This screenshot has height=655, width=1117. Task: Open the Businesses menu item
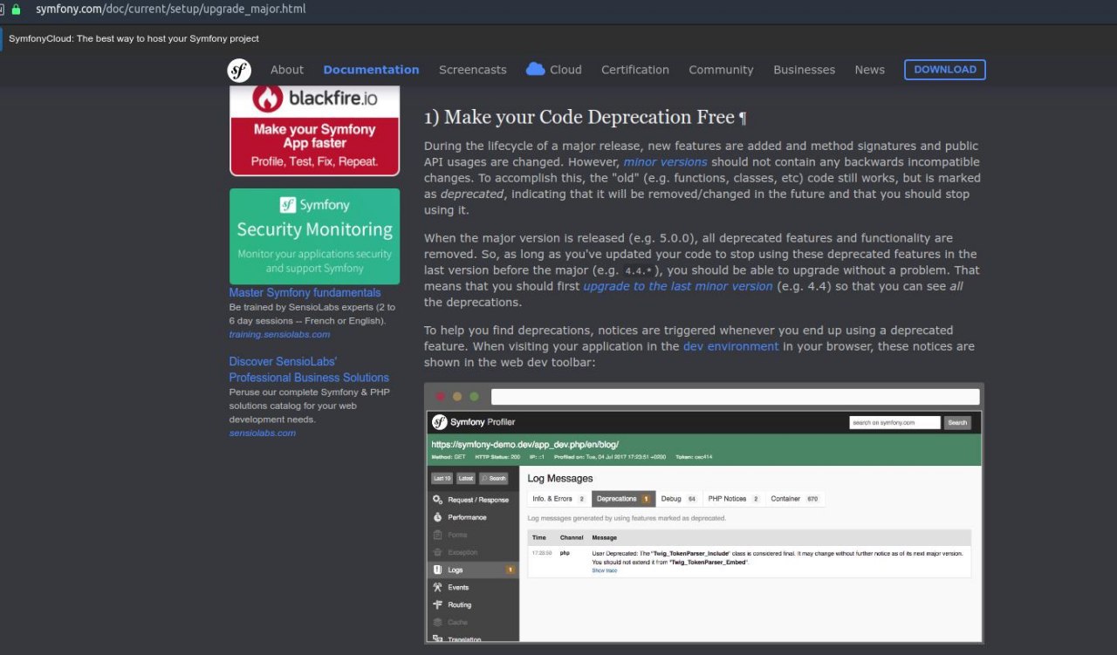tap(804, 70)
